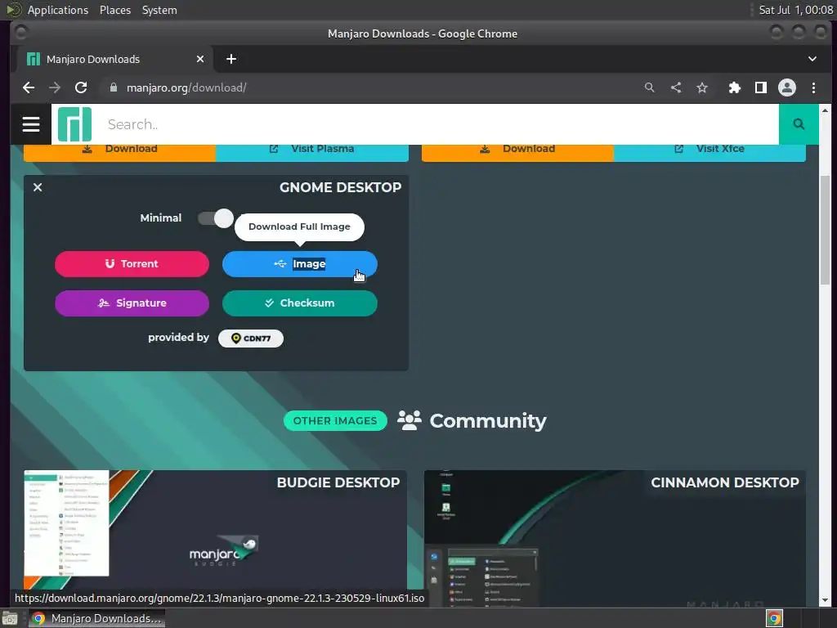
Task: Open a new tab with plus button
Action: point(231,59)
